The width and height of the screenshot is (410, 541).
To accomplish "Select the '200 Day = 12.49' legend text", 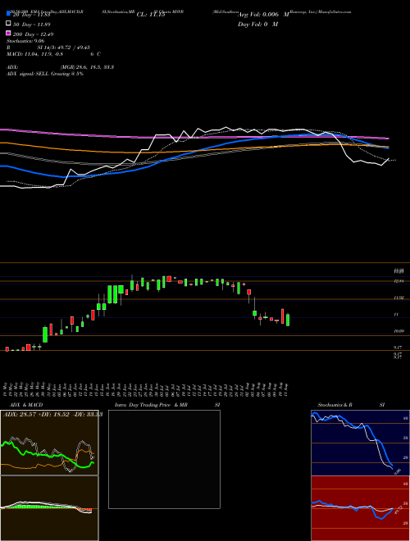I will (x=33, y=34).
